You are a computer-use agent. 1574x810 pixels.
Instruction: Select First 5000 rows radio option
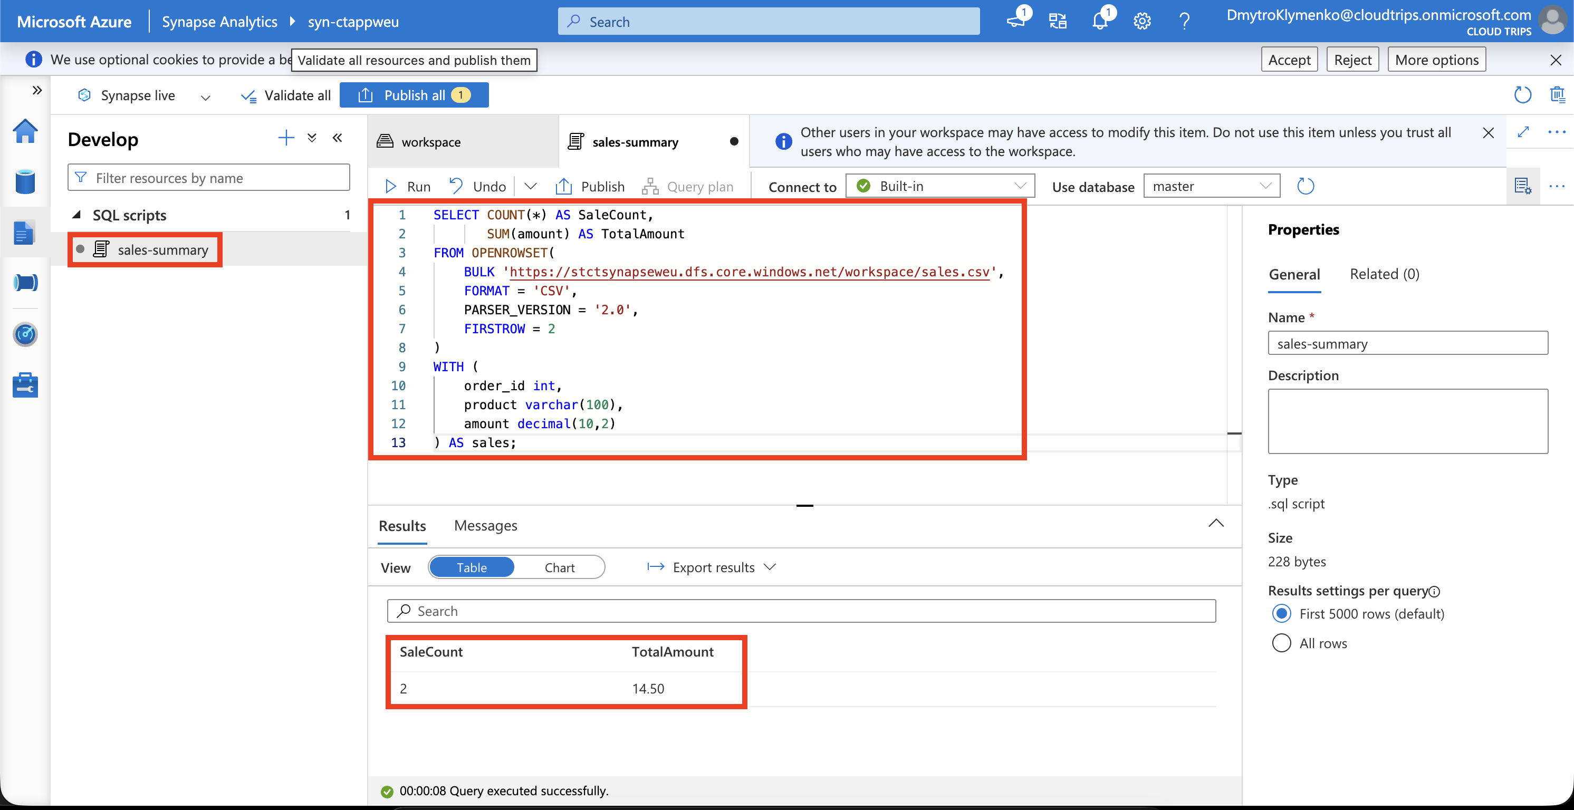1281,613
